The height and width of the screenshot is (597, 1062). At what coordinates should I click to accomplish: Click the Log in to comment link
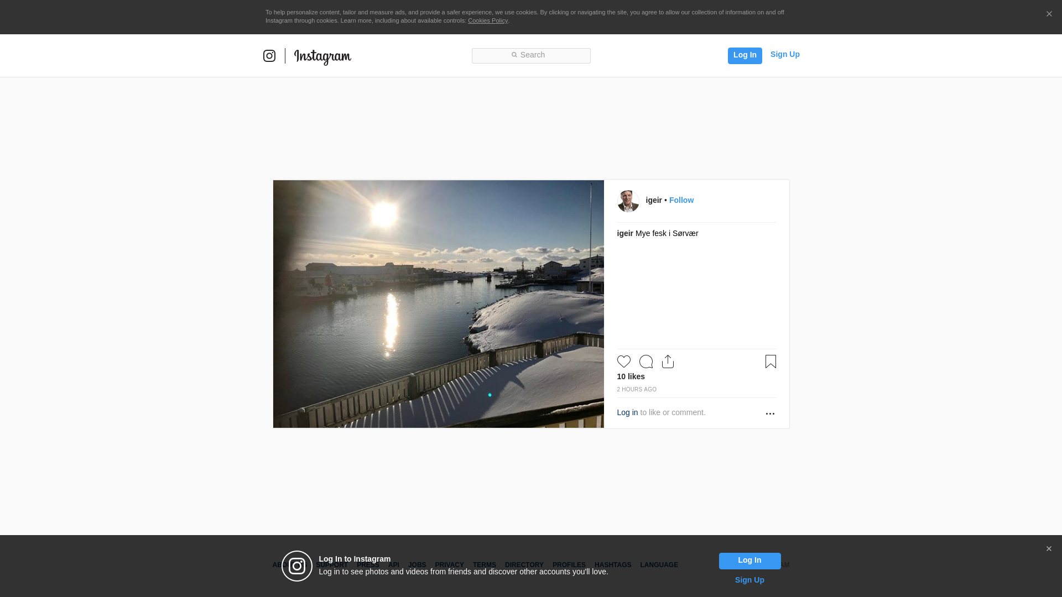[627, 412]
